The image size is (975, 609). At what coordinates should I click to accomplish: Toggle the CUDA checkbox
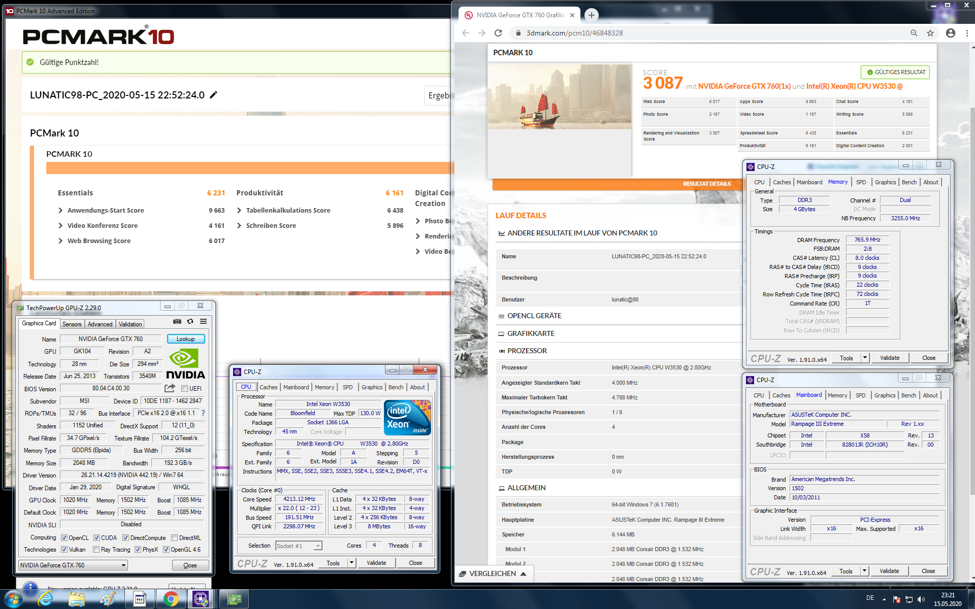coord(96,538)
